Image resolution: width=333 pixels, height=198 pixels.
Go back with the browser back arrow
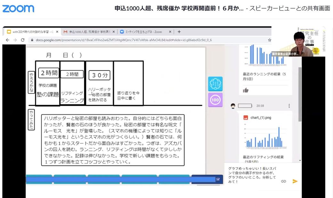pyautogui.click(x=7, y=40)
